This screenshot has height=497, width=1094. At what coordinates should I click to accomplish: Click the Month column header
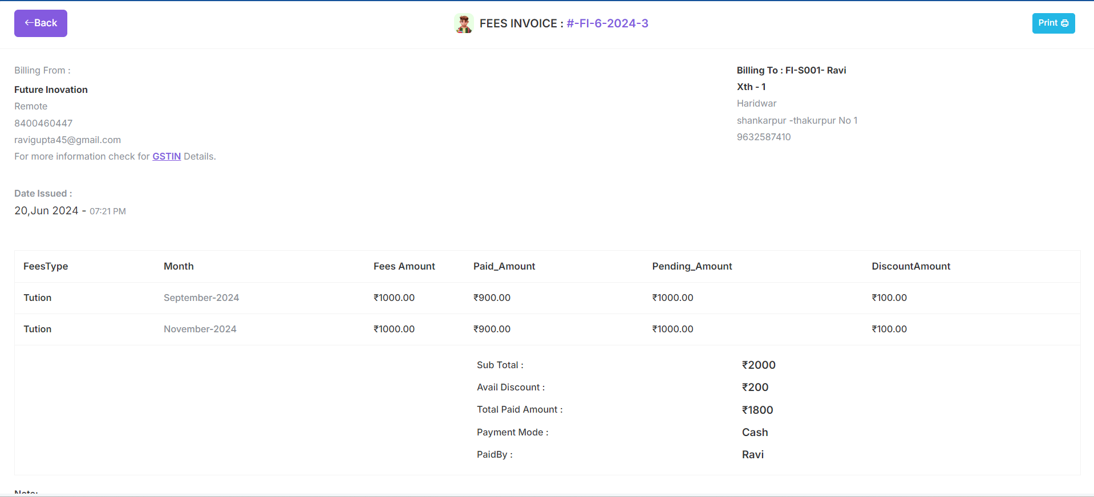[x=179, y=267]
